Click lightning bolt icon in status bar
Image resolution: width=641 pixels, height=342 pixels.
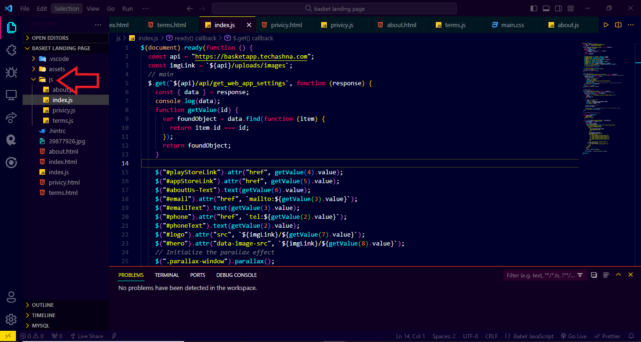click(x=114, y=336)
